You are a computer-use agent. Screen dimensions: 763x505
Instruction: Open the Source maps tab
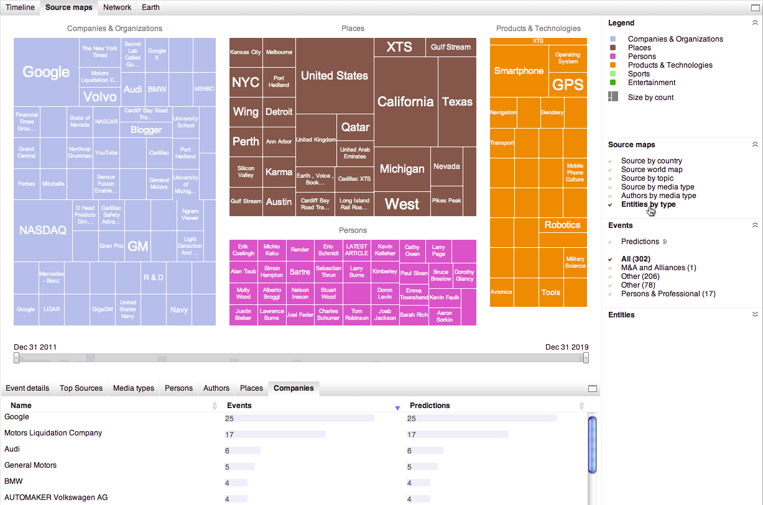(x=69, y=7)
